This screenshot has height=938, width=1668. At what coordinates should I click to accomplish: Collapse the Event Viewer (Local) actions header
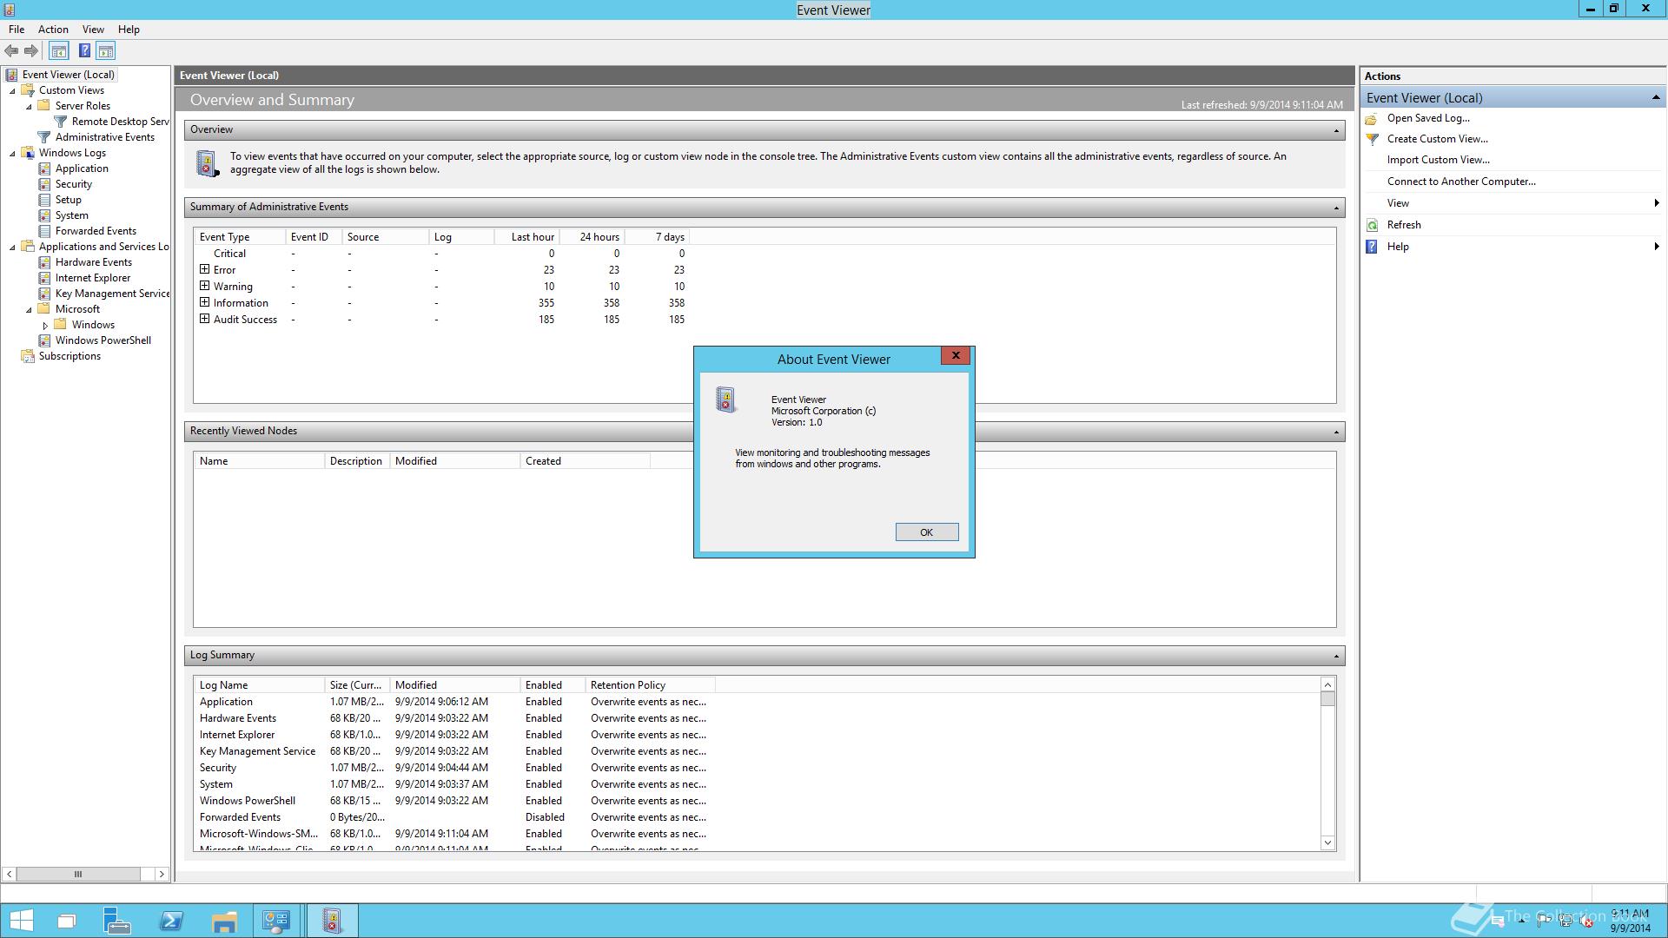click(x=1656, y=98)
